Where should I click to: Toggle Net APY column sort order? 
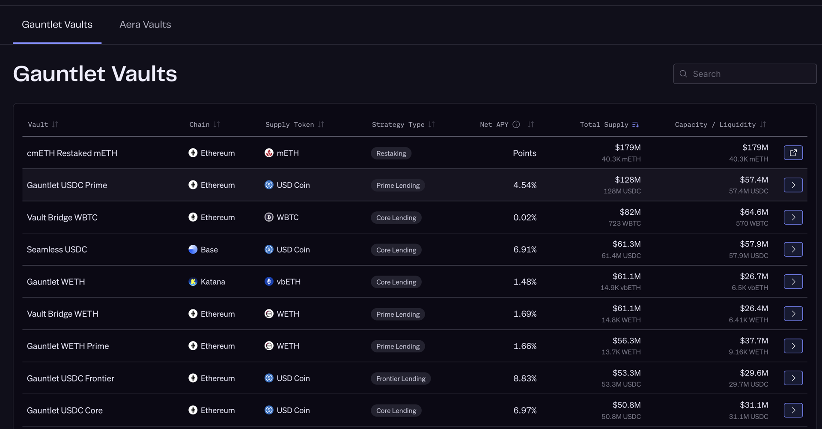tap(530, 124)
